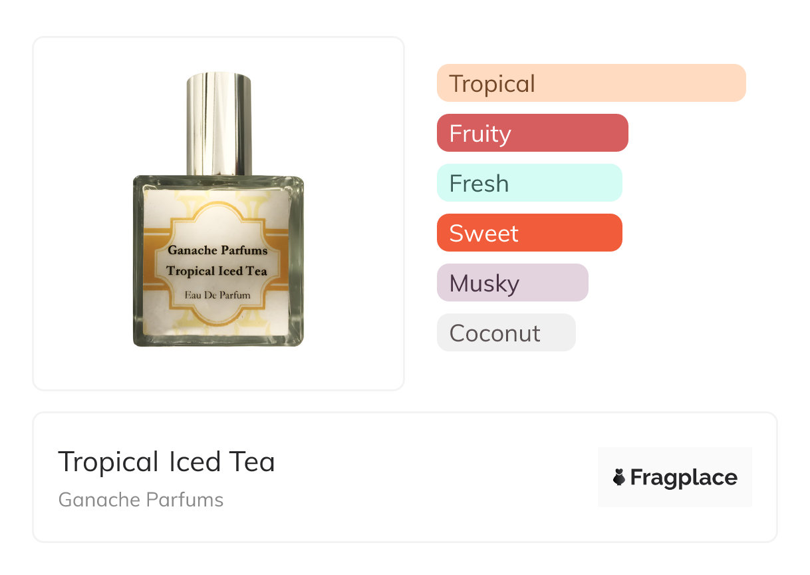
Task: Click the silver bottle cap
Action: pyautogui.click(x=219, y=124)
